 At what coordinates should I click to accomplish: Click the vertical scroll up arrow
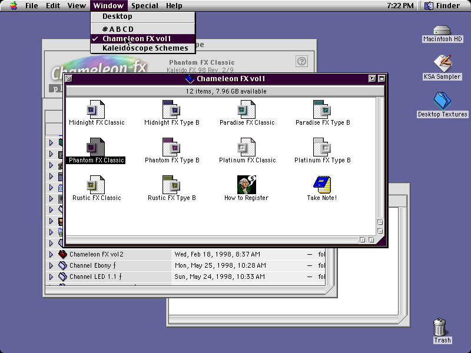(x=380, y=222)
